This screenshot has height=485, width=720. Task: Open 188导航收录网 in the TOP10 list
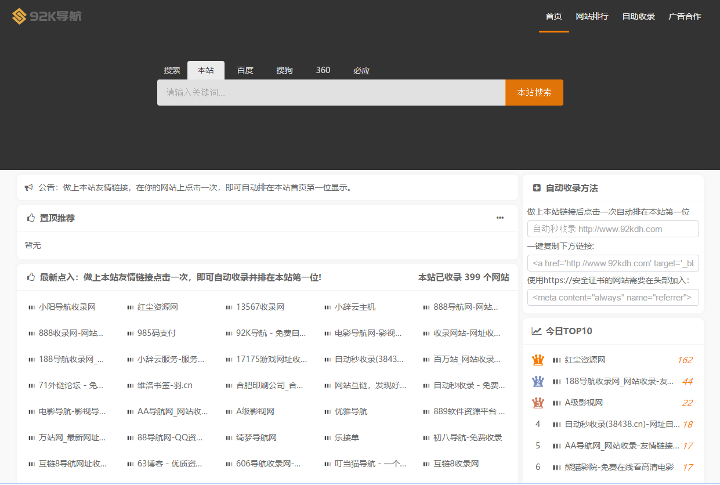tap(619, 381)
